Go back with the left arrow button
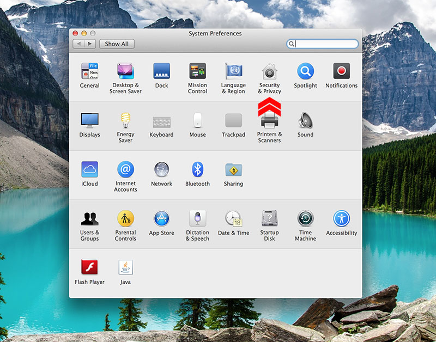The image size is (436, 342). 78,44
